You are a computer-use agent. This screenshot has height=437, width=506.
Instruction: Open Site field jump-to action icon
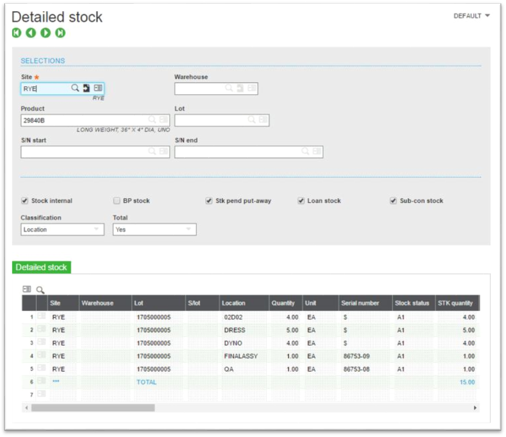(x=86, y=88)
